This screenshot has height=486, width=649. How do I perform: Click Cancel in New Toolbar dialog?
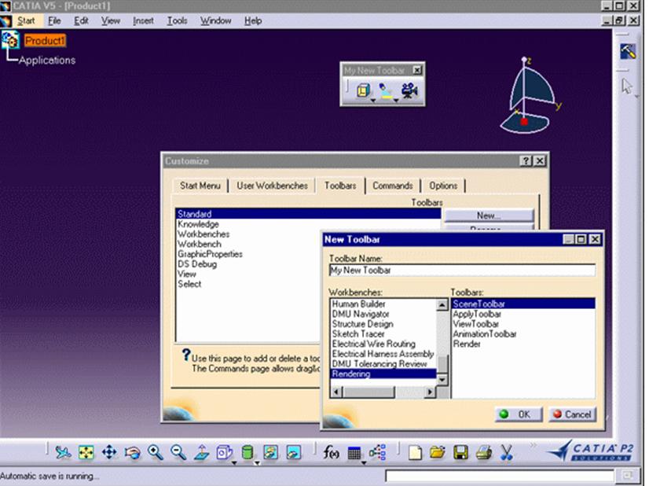point(573,414)
